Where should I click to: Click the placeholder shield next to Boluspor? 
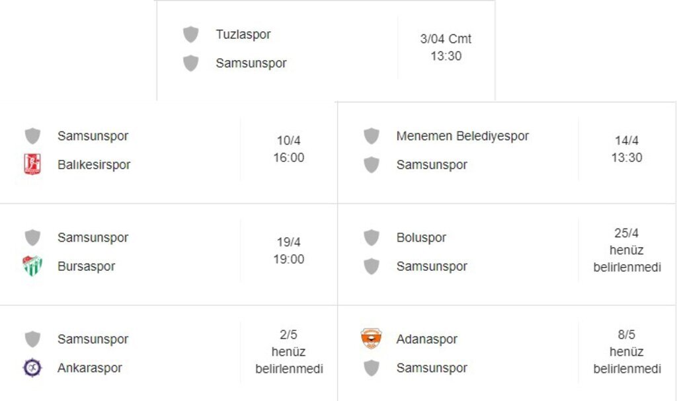click(371, 238)
